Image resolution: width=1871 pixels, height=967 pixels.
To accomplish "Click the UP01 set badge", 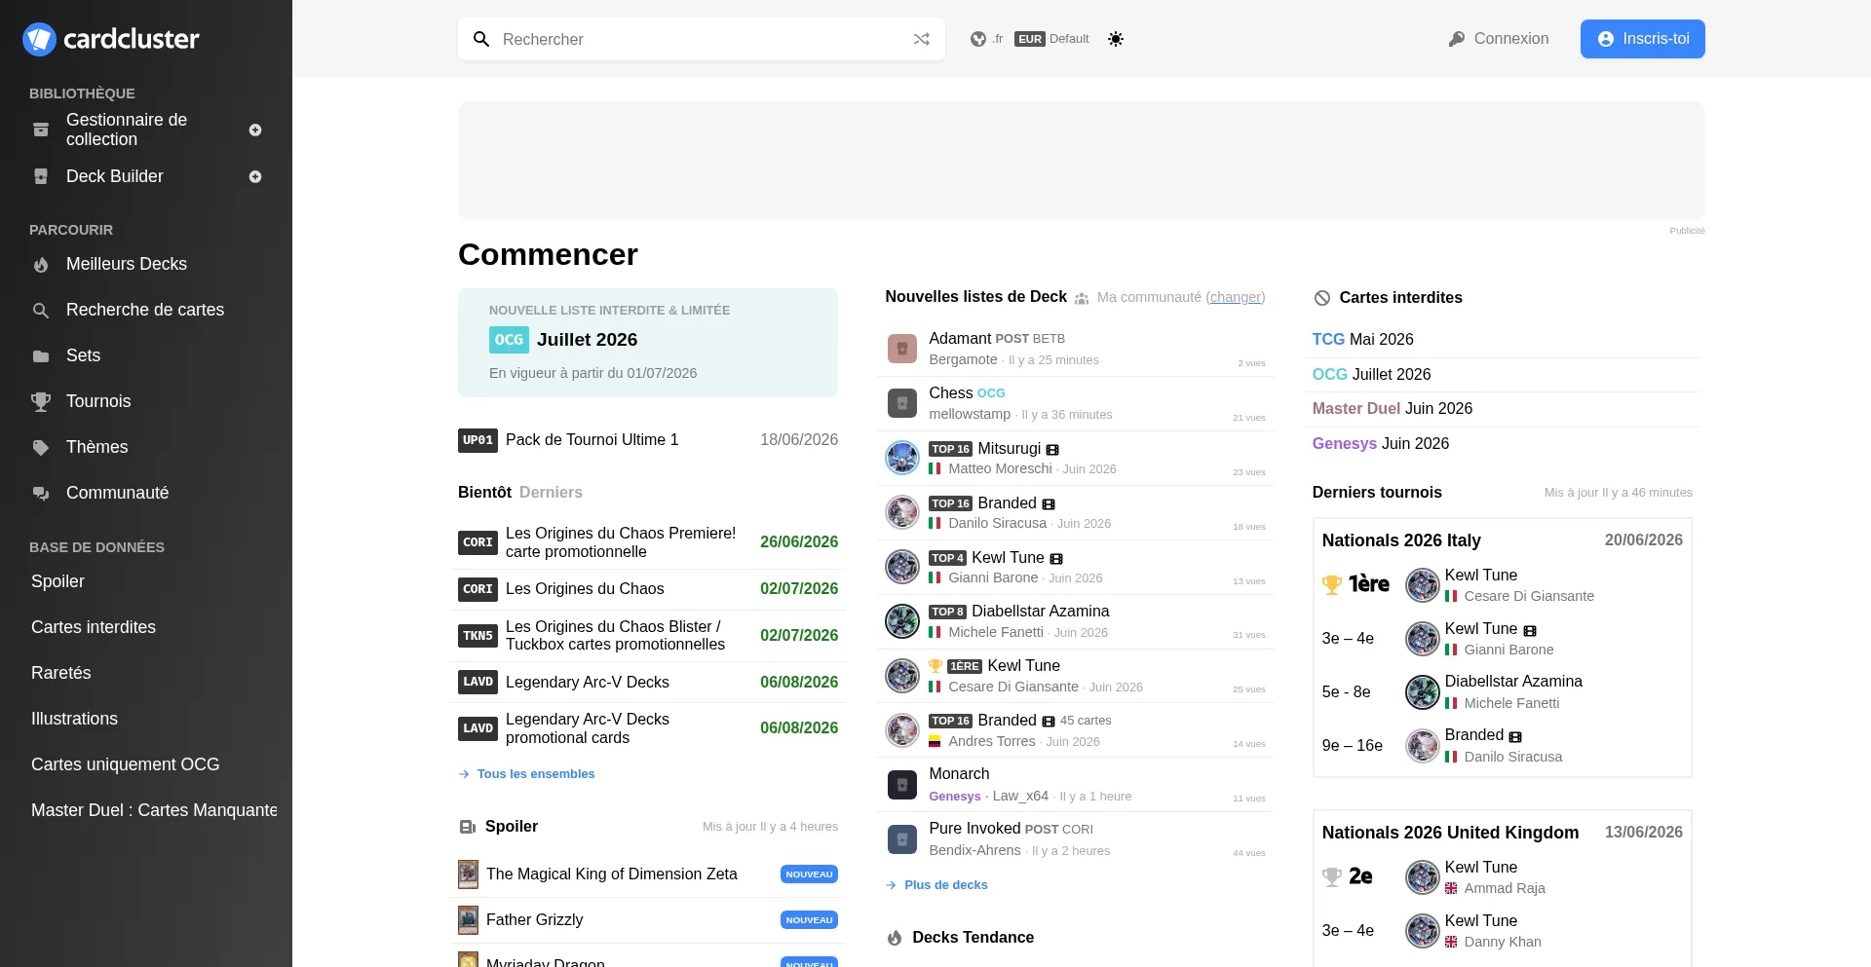I will point(477,440).
